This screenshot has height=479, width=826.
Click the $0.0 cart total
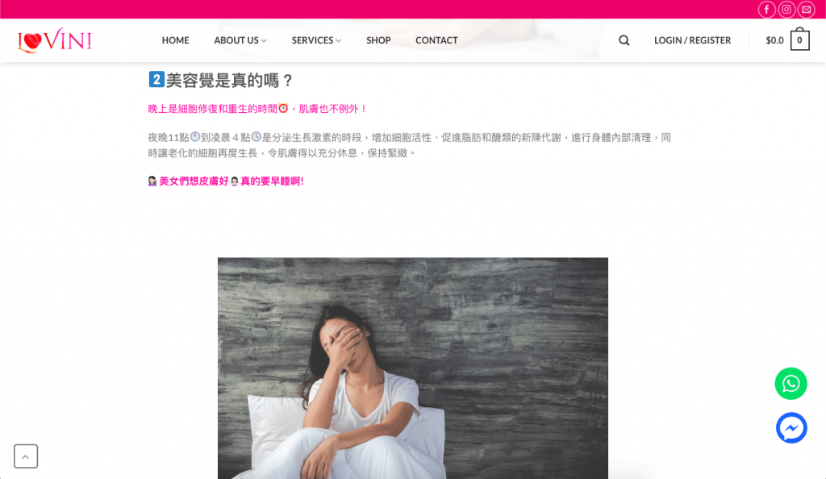774,40
